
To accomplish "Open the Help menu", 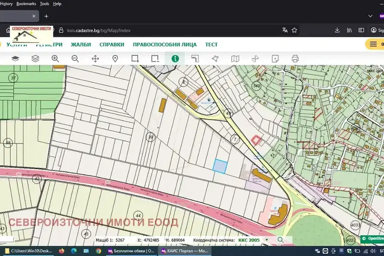I will click(57, 4).
